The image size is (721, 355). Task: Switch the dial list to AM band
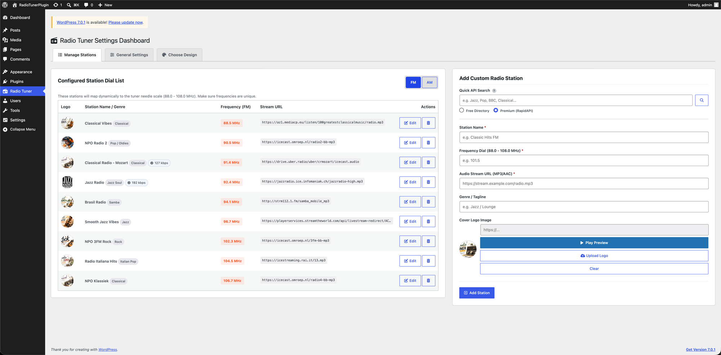[x=429, y=83]
